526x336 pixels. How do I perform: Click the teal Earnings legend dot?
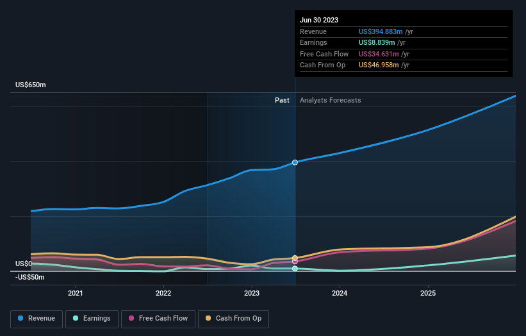pyautogui.click(x=76, y=318)
